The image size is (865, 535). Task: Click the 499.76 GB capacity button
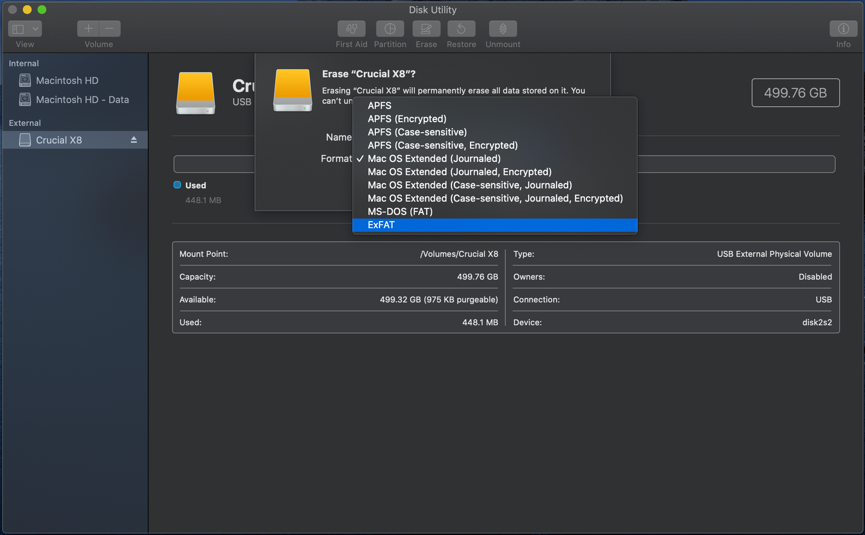tap(795, 92)
